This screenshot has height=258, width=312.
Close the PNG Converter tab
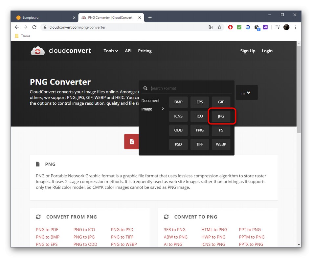click(140, 18)
